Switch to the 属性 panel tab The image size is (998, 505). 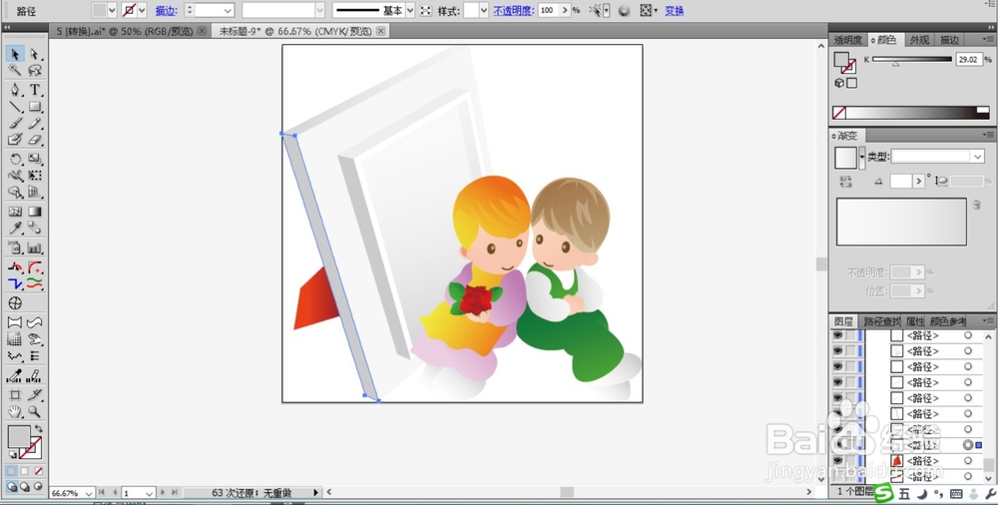(x=914, y=321)
